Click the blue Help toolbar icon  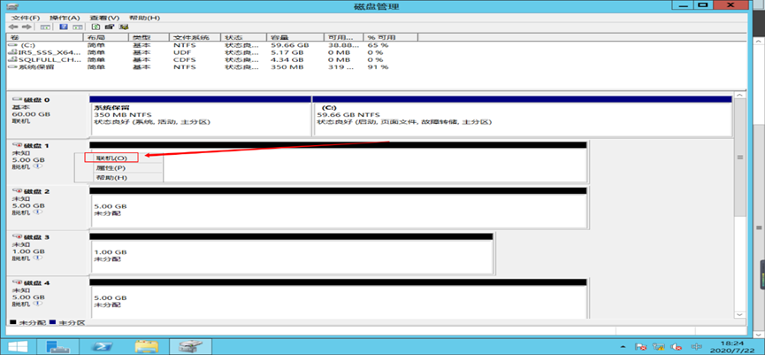click(x=64, y=27)
